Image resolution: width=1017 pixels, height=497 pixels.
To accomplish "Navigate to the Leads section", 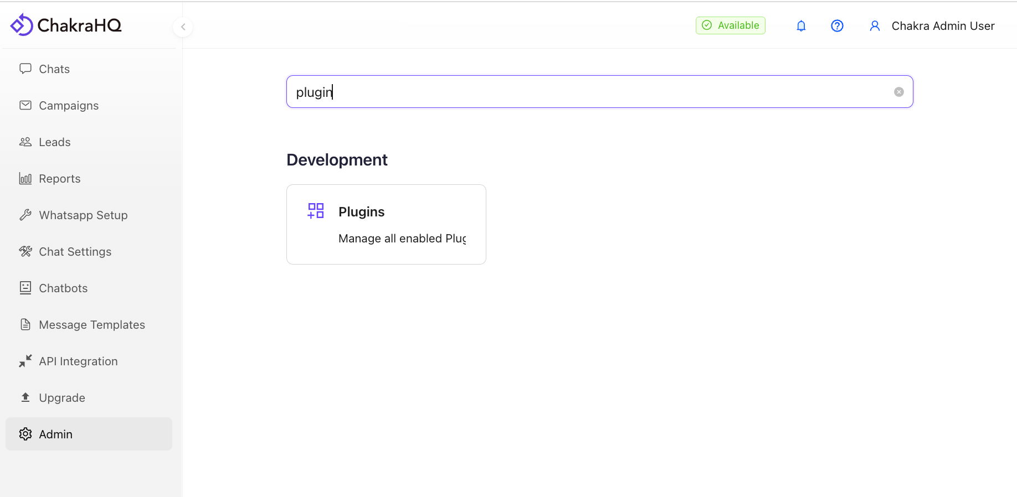I will [54, 142].
